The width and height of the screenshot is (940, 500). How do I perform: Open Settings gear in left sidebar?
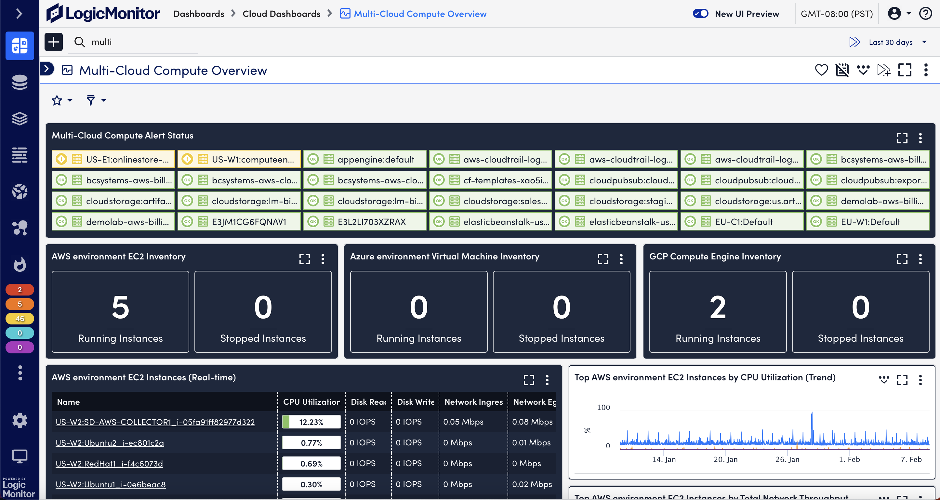(20, 420)
